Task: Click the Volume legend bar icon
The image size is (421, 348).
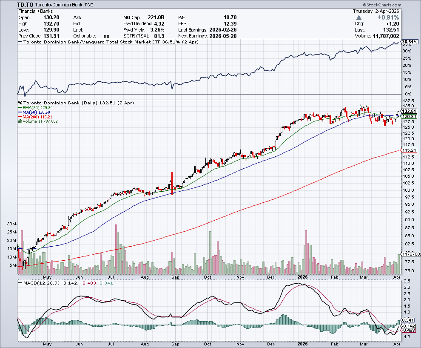Action: click(x=20, y=121)
